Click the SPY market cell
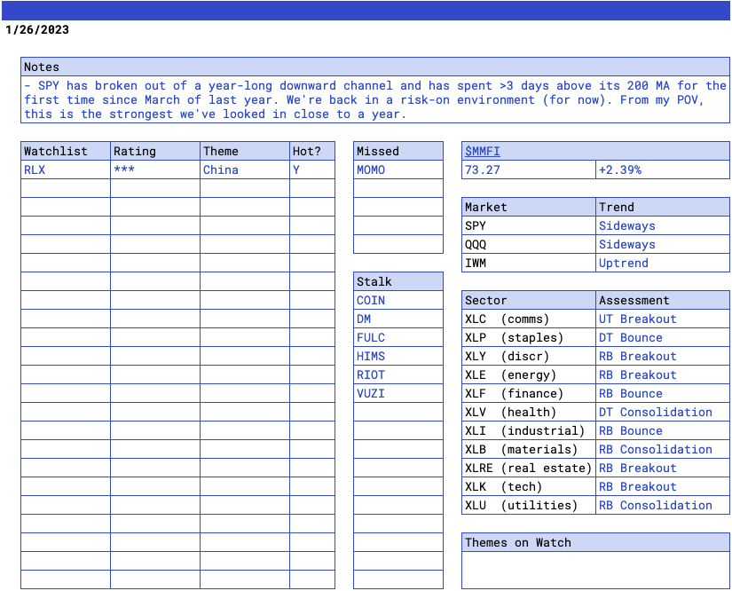 click(x=529, y=225)
